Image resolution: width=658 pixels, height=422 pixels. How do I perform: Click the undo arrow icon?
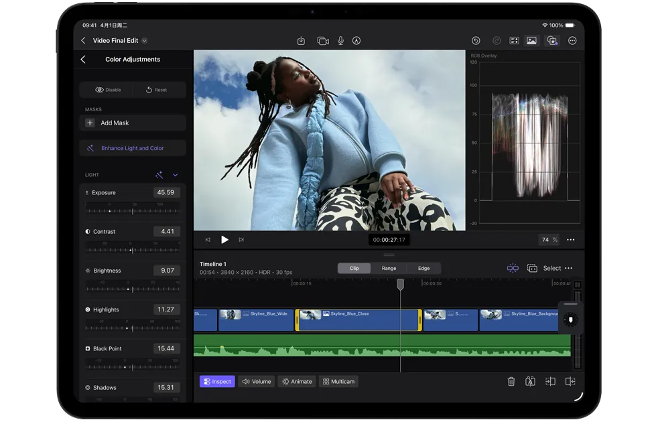click(476, 41)
